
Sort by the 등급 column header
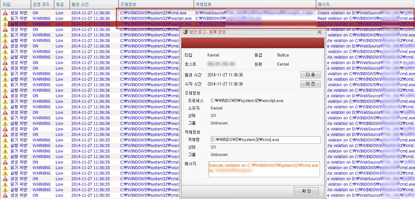pyautogui.click(x=59, y=5)
